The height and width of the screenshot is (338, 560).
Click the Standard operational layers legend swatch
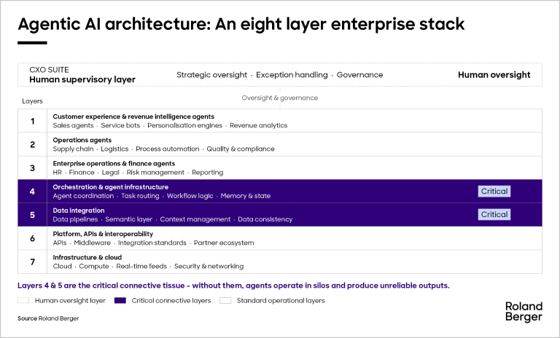(225, 300)
